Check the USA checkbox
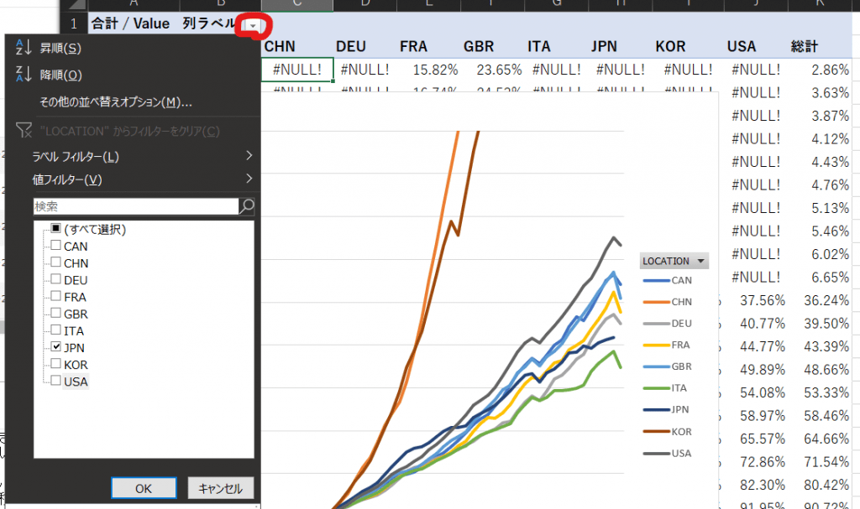 click(55, 382)
